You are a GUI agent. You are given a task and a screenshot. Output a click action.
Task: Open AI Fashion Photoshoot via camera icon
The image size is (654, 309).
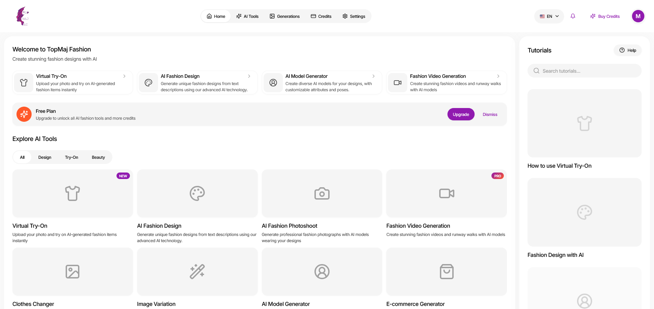pos(322,193)
